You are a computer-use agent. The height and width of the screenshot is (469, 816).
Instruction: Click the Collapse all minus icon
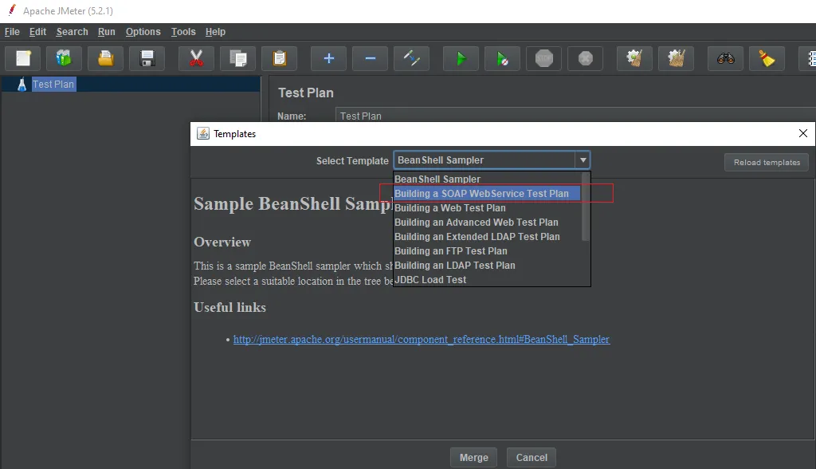[370, 58]
